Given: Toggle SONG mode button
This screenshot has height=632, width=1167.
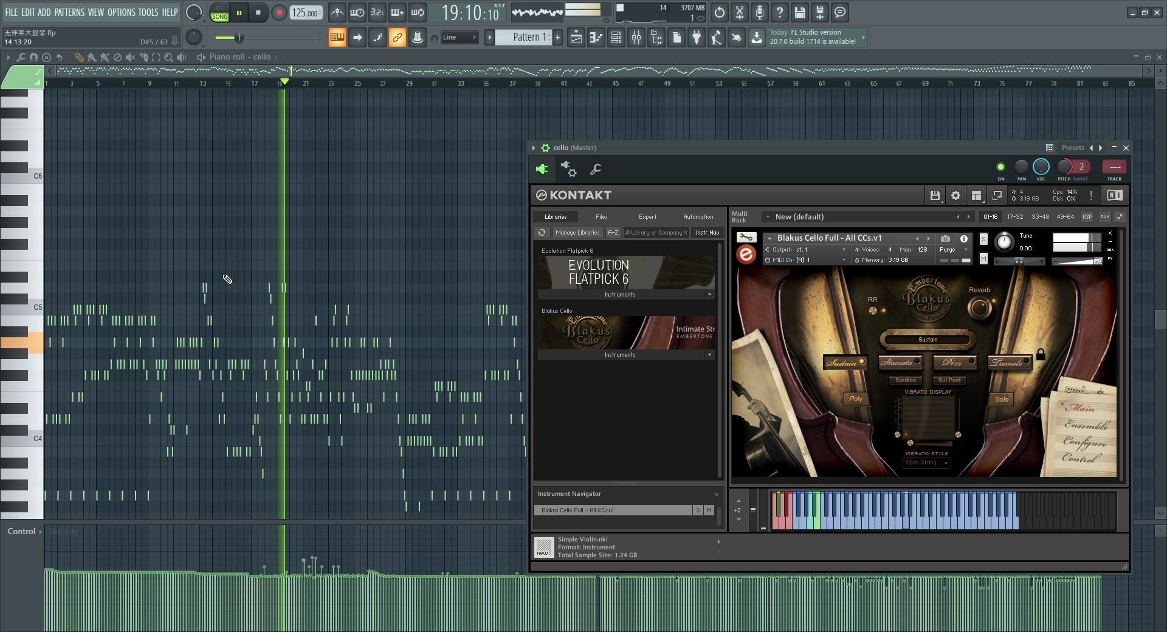Looking at the screenshot, I should click(219, 16).
